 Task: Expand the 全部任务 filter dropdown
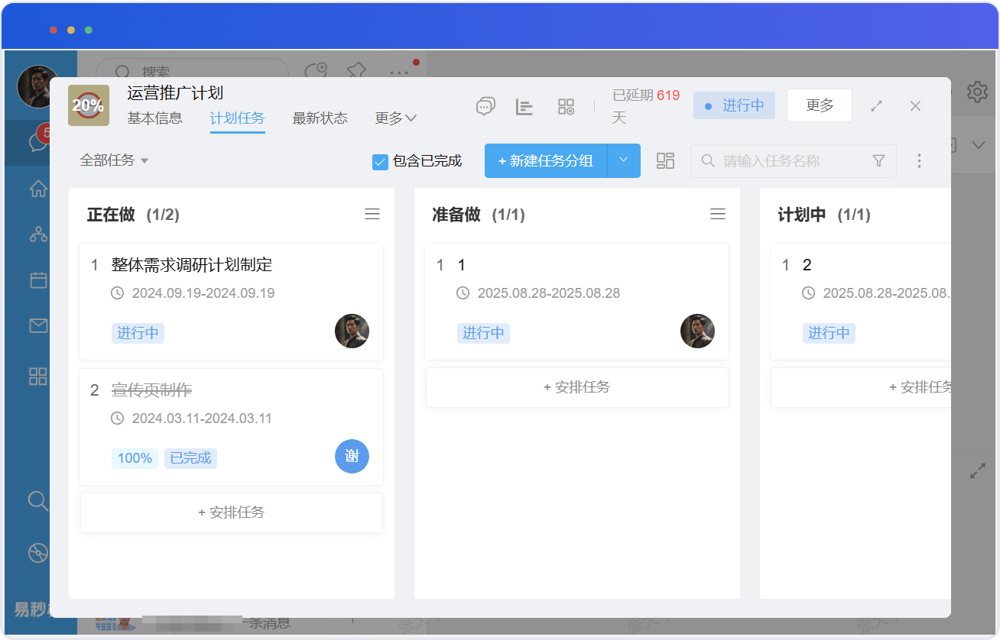(x=115, y=160)
